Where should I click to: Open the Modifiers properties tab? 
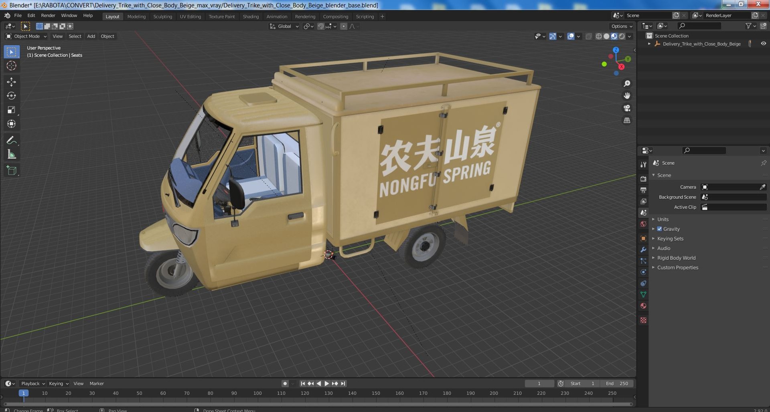point(643,249)
